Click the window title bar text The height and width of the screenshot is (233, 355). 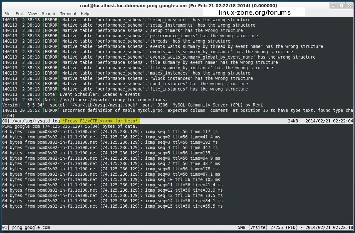coord(178,5)
